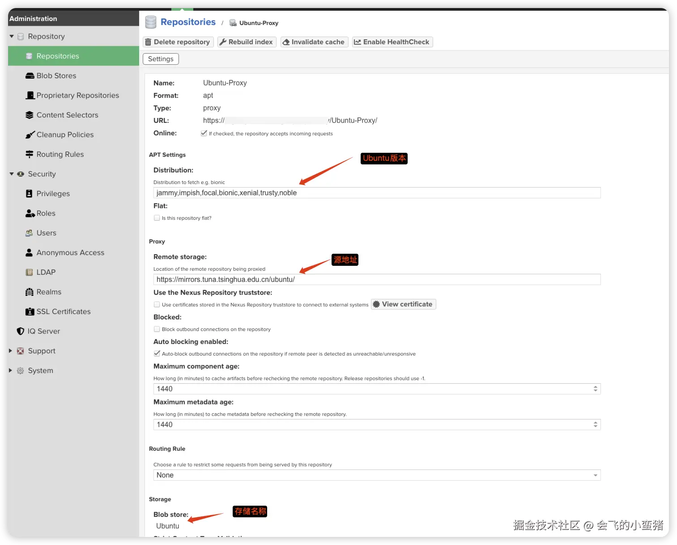Click the Invalidate cache button
This screenshot has height=545, width=677.
pyautogui.click(x=314, y=42)
